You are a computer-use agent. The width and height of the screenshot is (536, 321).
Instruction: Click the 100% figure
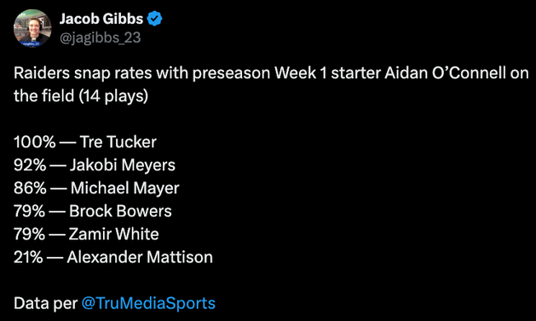(35, 141)
